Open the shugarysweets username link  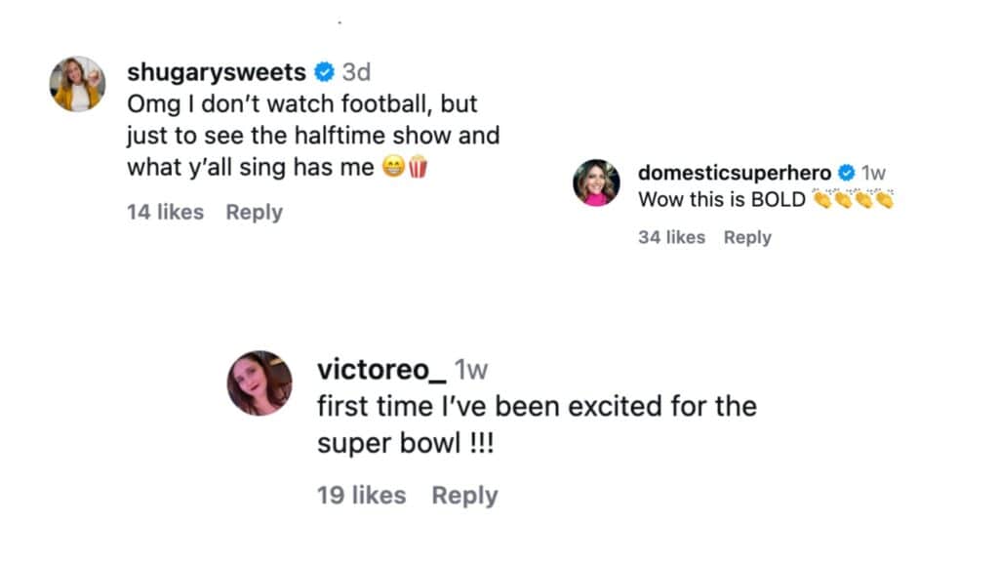tap(216, 70)
